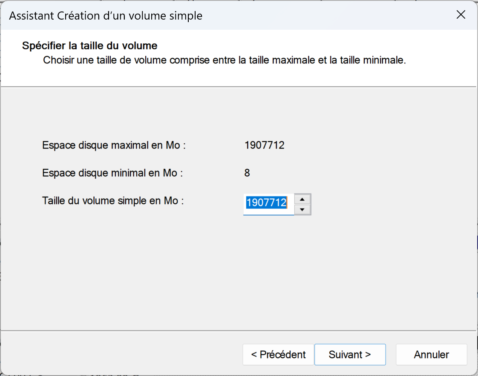The height and width of the screenshot is (376, 478).
Task: Click the separator line above the navigation buttons
Action: [239, 330]
